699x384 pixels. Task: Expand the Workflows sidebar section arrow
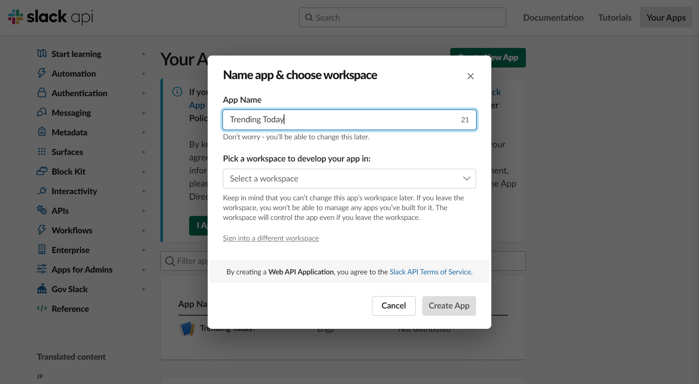[144, 230]
